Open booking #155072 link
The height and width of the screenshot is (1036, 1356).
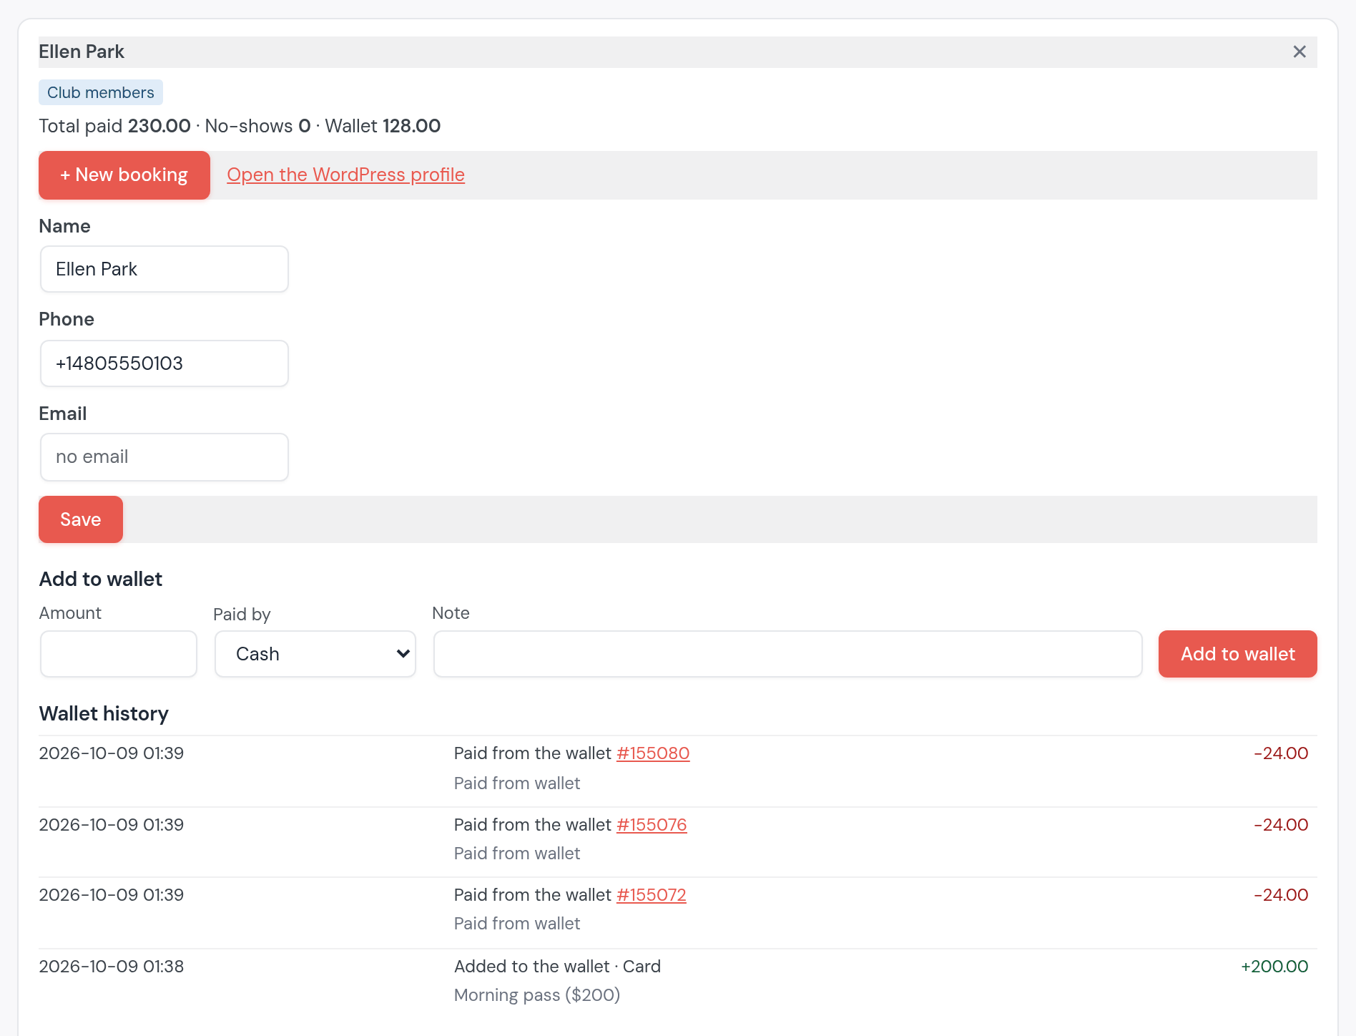[x=652, y=895]
